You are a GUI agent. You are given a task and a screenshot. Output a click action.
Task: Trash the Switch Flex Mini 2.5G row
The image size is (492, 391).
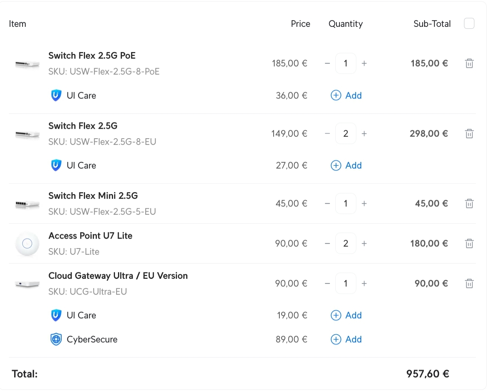click(469, 203)
